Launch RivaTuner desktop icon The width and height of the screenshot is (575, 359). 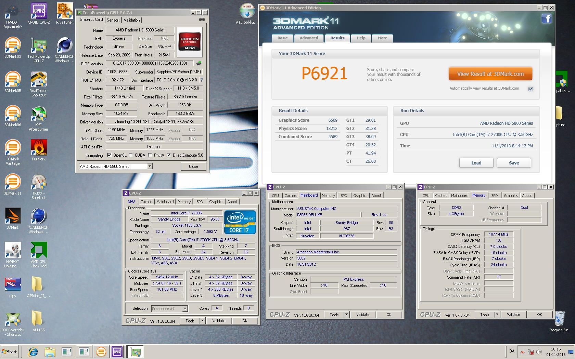pos(64,14)
